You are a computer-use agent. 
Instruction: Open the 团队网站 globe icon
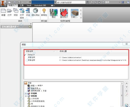[x=36, y=12]
